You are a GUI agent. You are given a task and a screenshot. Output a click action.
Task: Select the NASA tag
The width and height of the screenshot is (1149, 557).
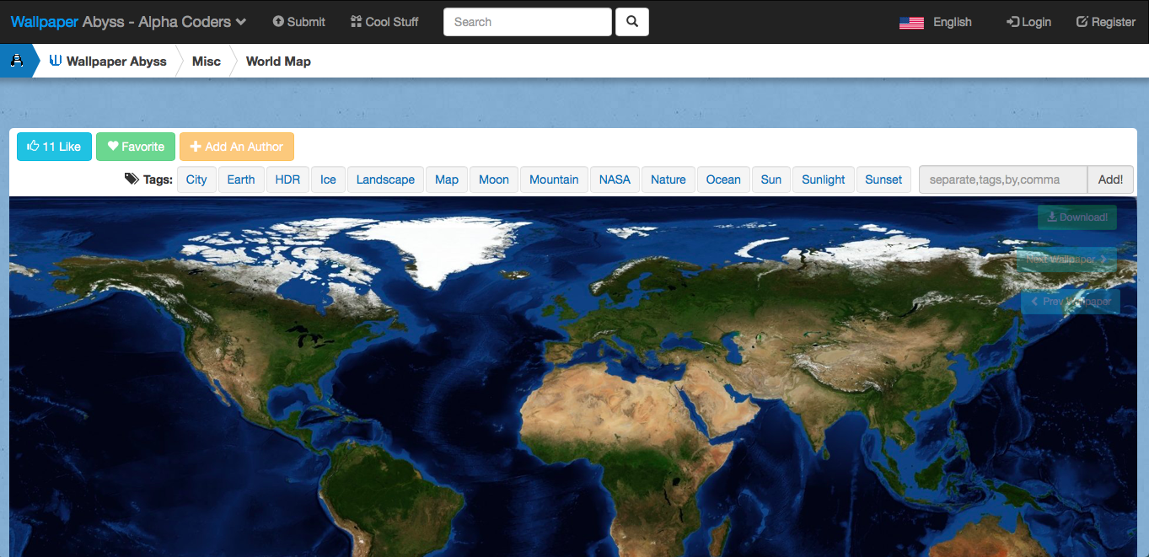coord(615,179)
